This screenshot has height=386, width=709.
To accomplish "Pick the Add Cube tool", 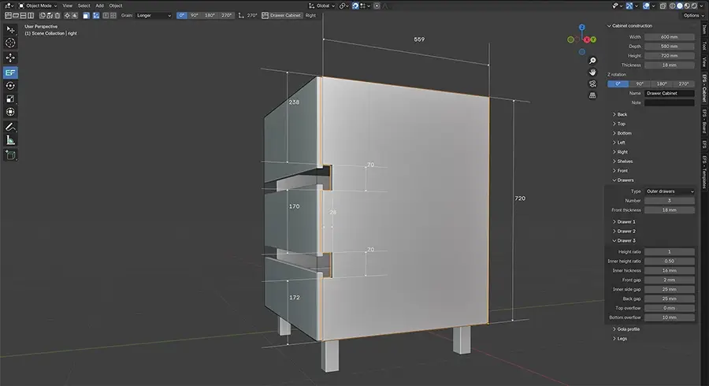I will coord(11,155).
